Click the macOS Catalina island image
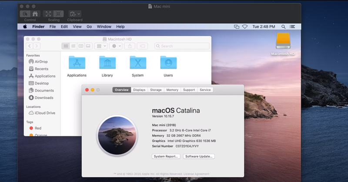This screenshot has width=348, height=182. 117,136
